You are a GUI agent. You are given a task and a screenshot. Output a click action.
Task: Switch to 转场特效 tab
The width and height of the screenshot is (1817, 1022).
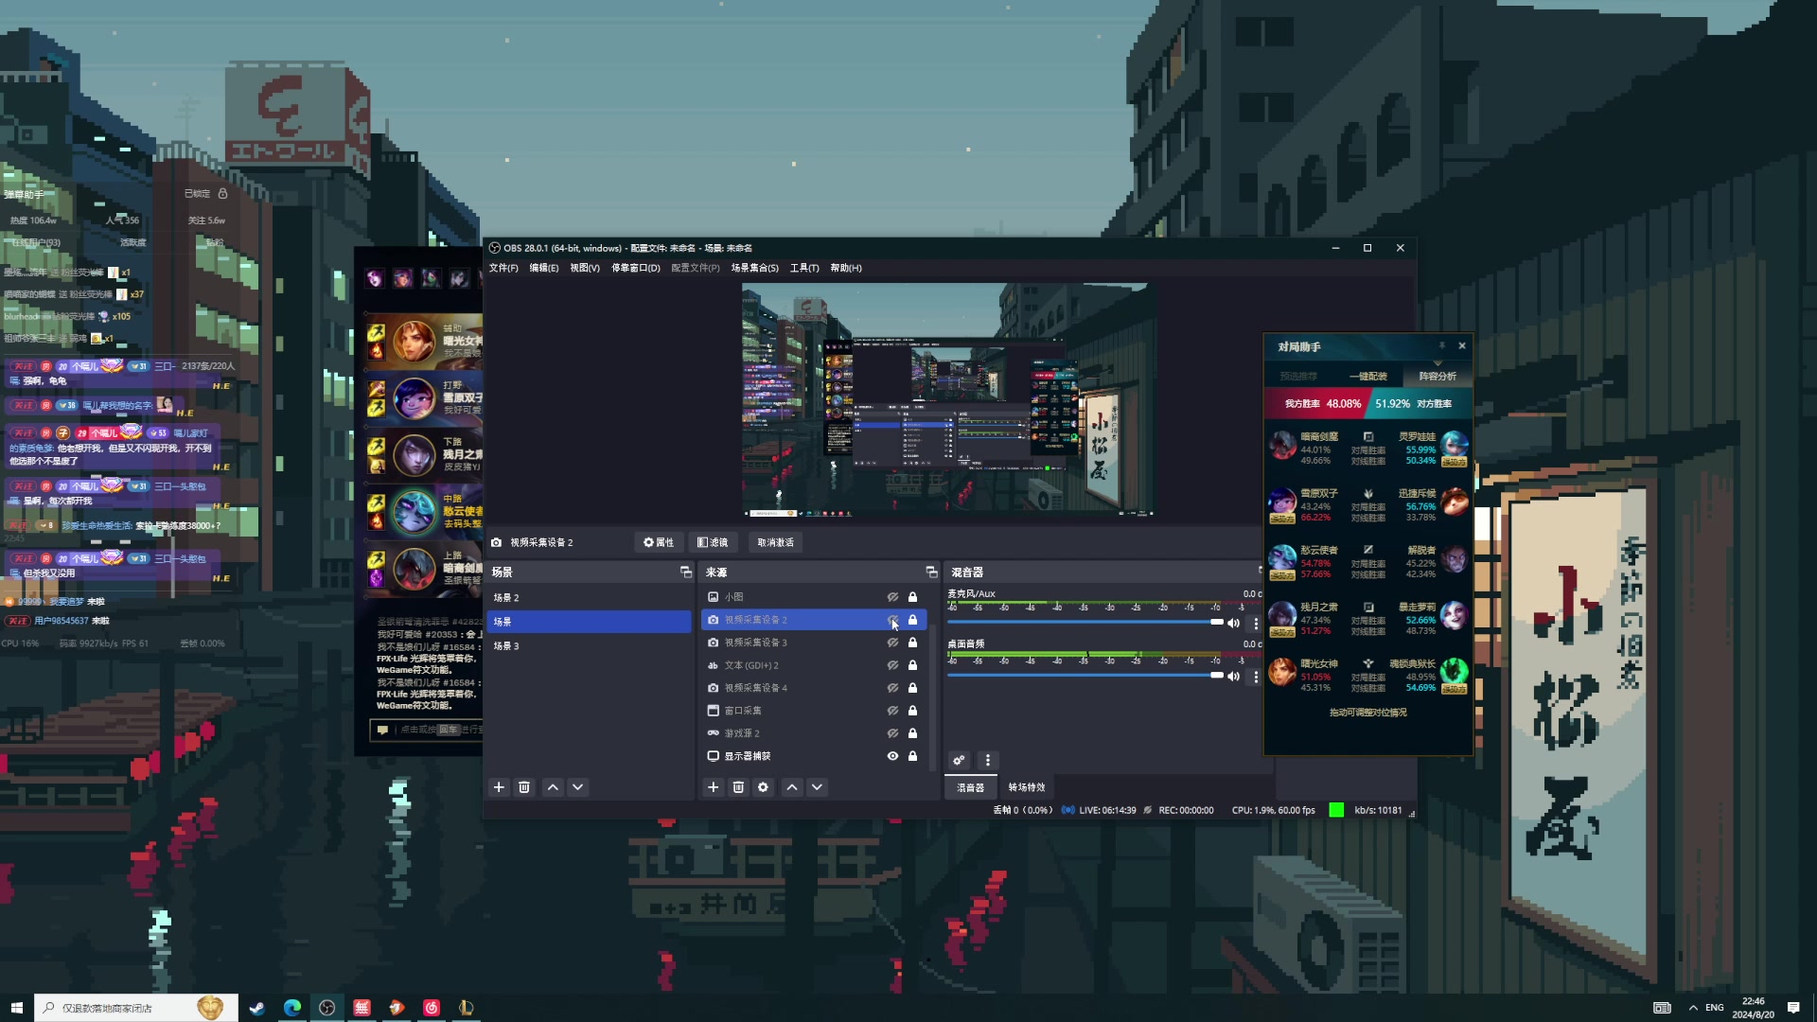point(1027,787)
